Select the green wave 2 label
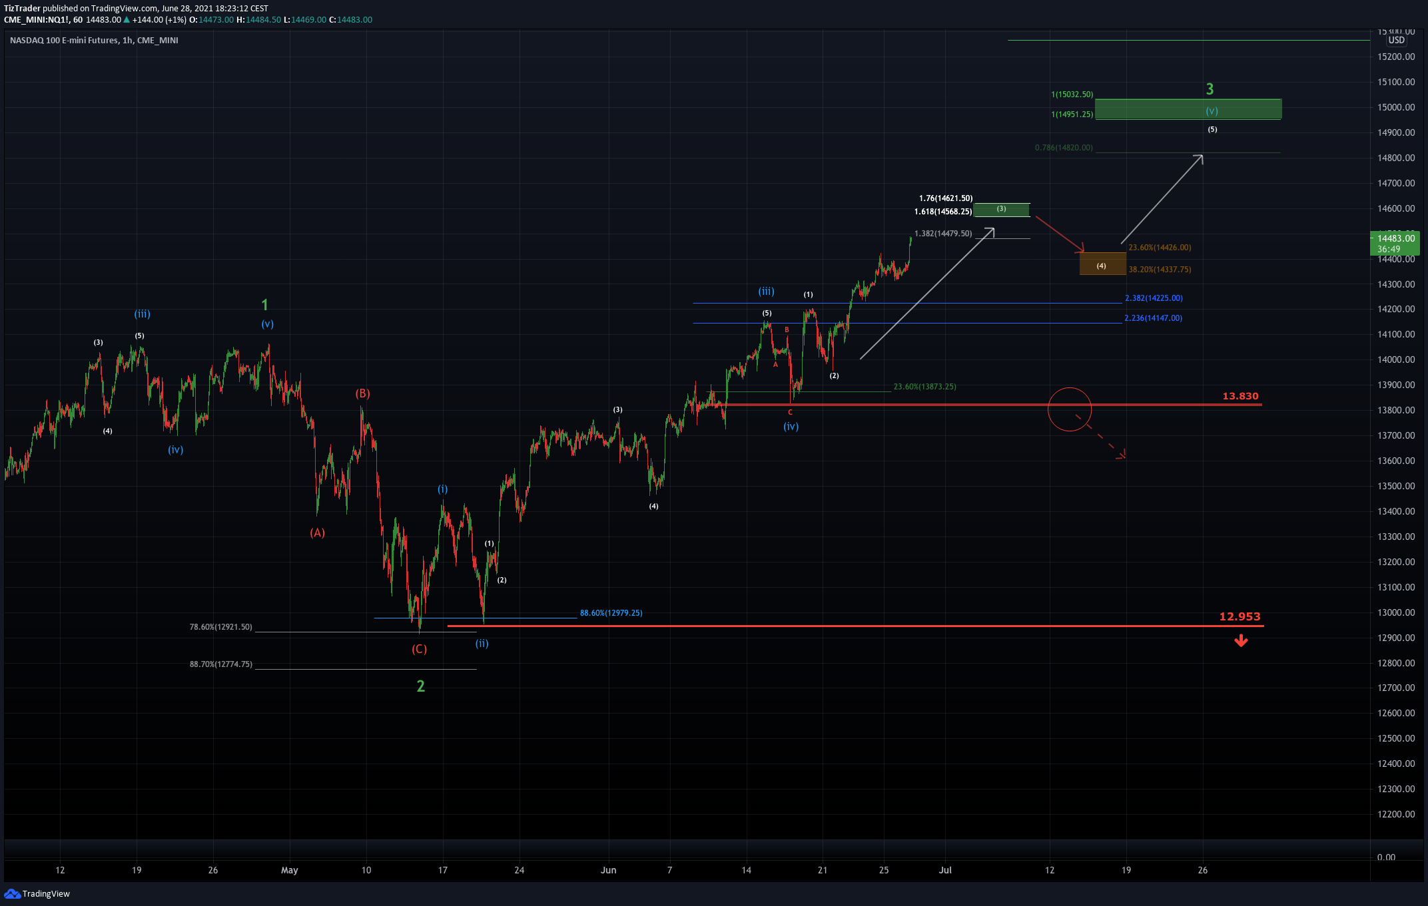The width and height of the screenshot is (1428, 906). [420, 686]
